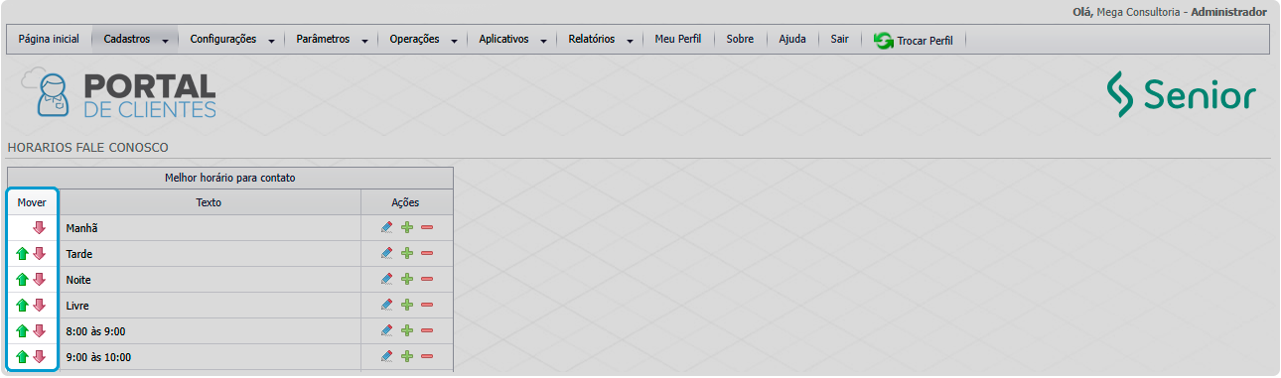
Task: Click the Melhor horário para contato header
Action: [x=230, y=179]
